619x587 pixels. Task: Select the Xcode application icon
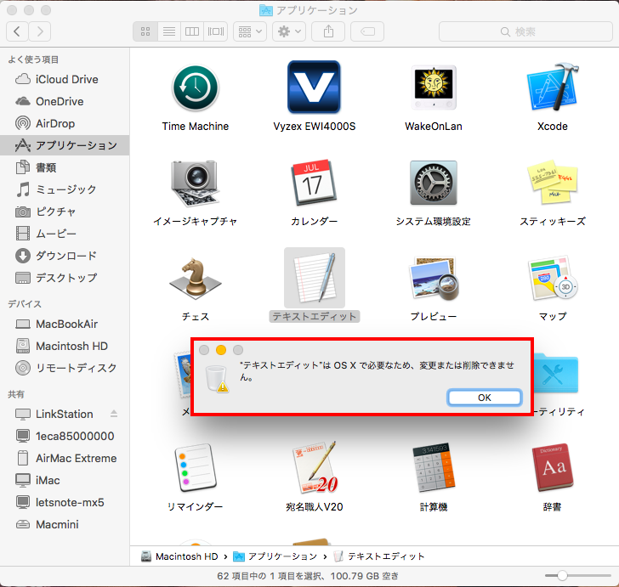pyautogui.click(x=553, y=87)
